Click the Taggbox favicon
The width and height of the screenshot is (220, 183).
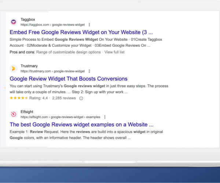click(14, 22)
